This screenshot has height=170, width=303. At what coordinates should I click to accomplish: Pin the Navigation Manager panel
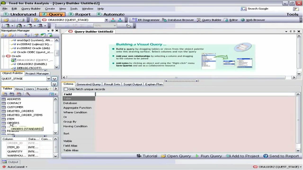[x=53, y=30]
